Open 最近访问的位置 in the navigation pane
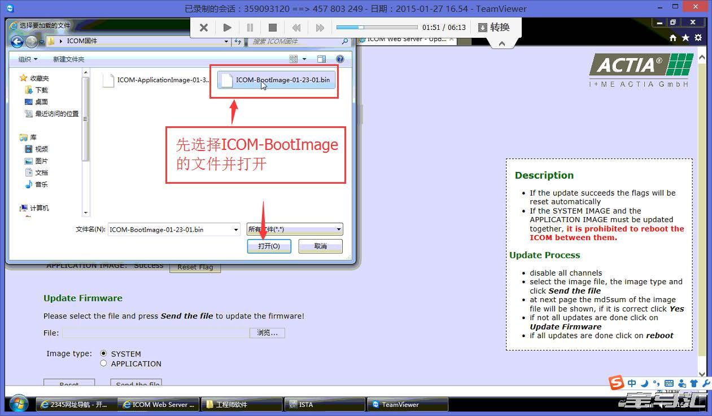712x416 pixels. 51,113
